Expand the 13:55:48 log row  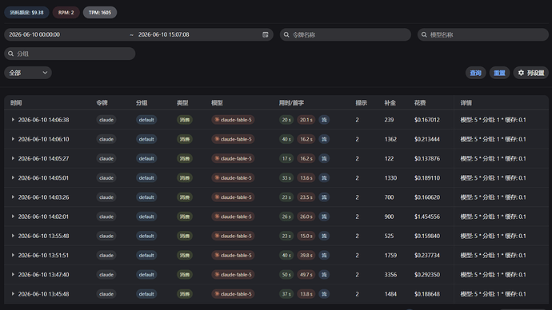pyautogui.click(x=13, y=236)
